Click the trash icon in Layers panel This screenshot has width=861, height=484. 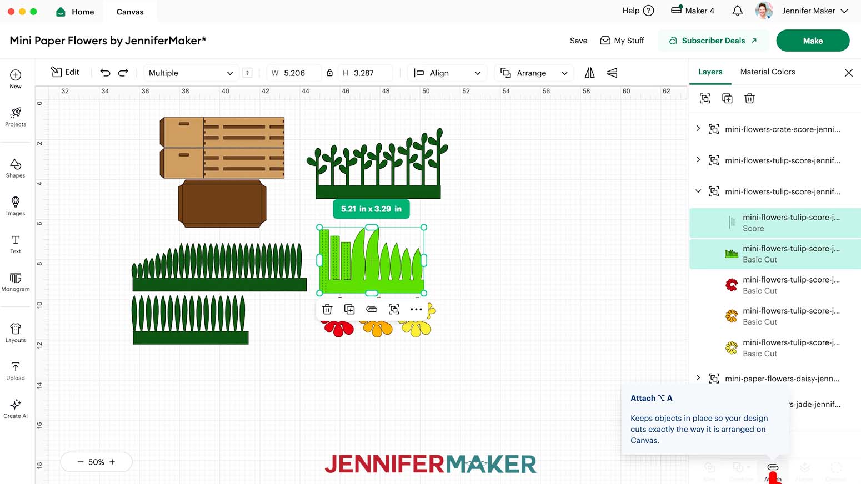point(749,98)
